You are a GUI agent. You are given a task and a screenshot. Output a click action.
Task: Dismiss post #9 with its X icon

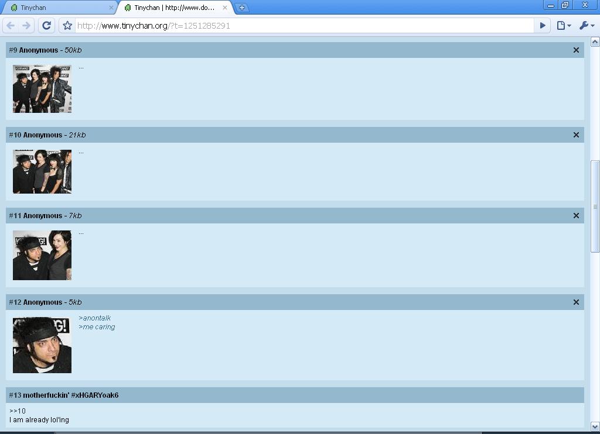(576, 50)
